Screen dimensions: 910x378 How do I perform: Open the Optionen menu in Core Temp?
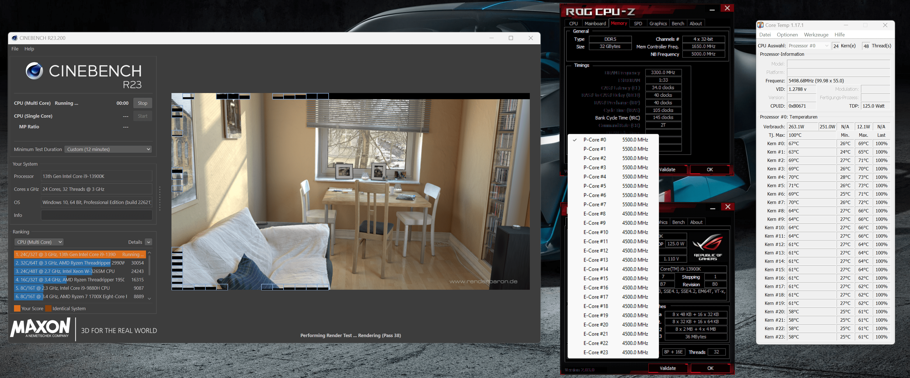(787, 35)
